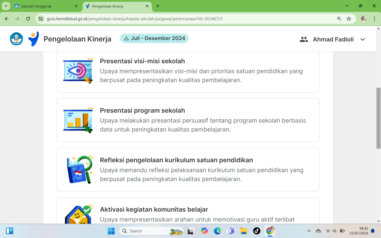Open Refleksi pengelolaan kurikulum satuan pendidikan title
The height and width of the screenshot is (238, 381).
coord(176,160)
